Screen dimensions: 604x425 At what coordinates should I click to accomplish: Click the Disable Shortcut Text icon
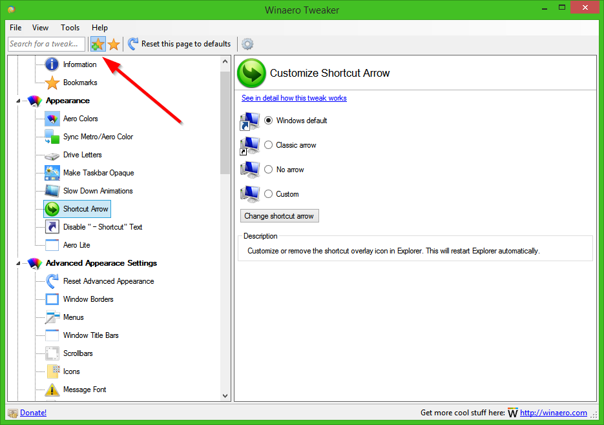click(52, 227)
